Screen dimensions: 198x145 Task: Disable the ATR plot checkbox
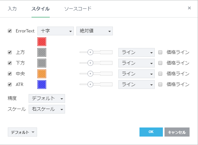(x=10, y=84)
